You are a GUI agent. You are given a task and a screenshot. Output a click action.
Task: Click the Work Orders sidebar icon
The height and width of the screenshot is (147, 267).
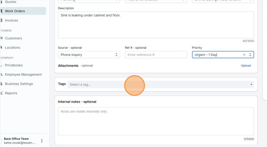coord(1,11)
